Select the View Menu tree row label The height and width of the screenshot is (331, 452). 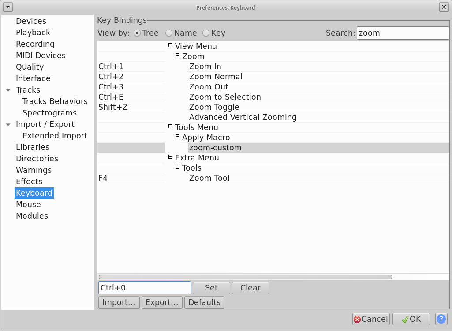[x=196, y=46]
